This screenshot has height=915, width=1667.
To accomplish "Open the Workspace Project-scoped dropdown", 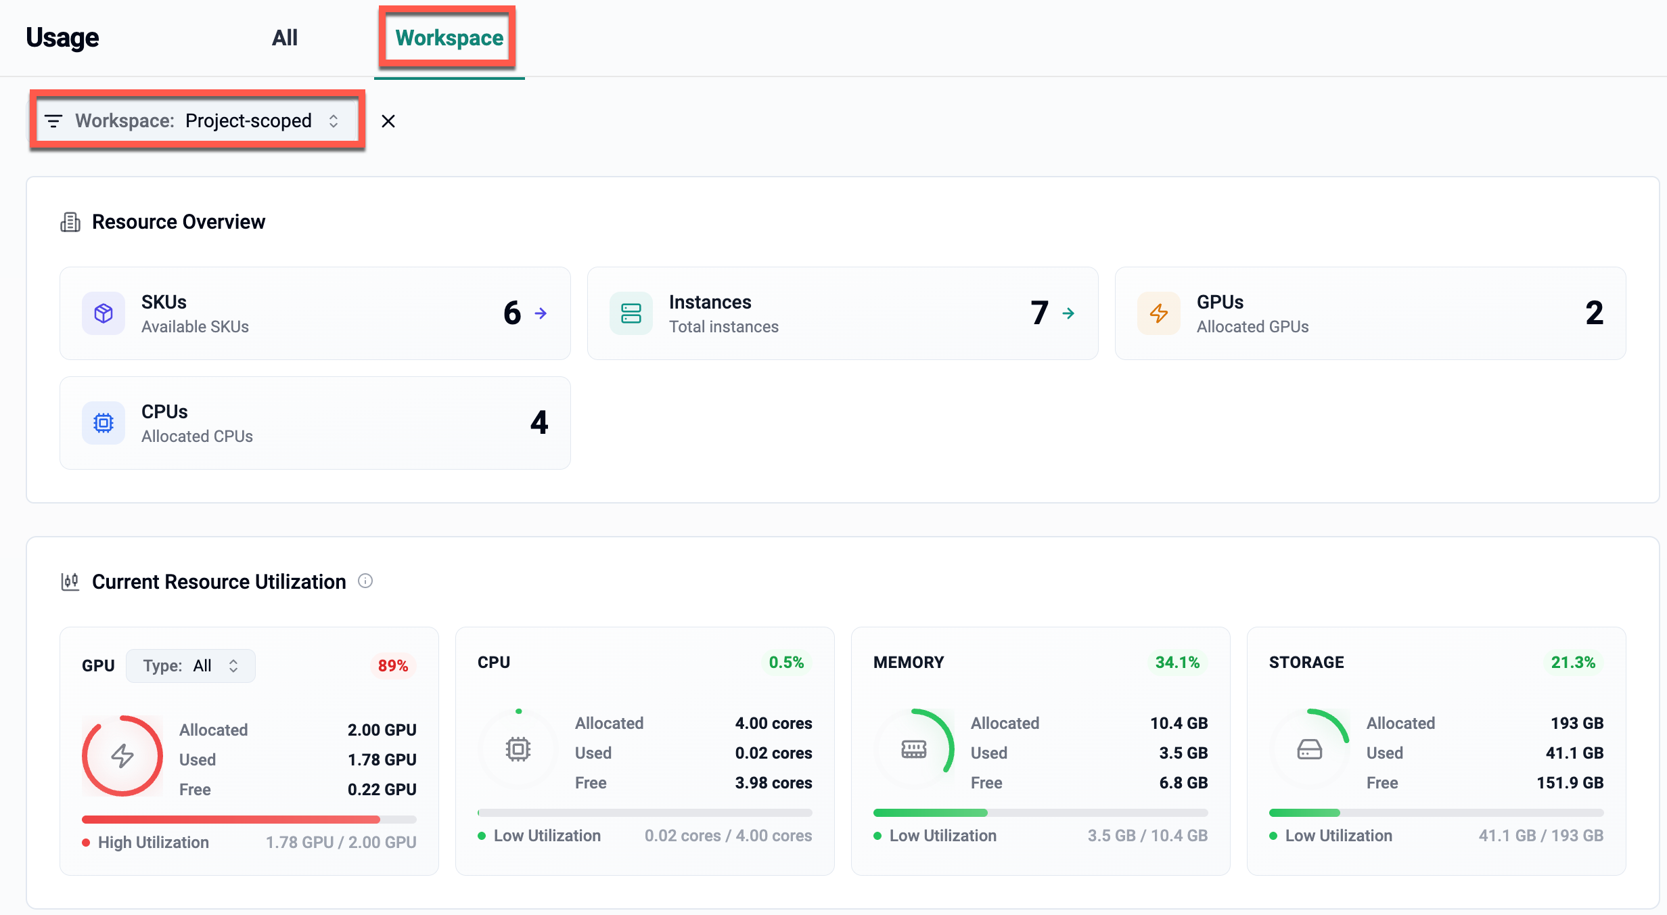I will pos(196,121).
